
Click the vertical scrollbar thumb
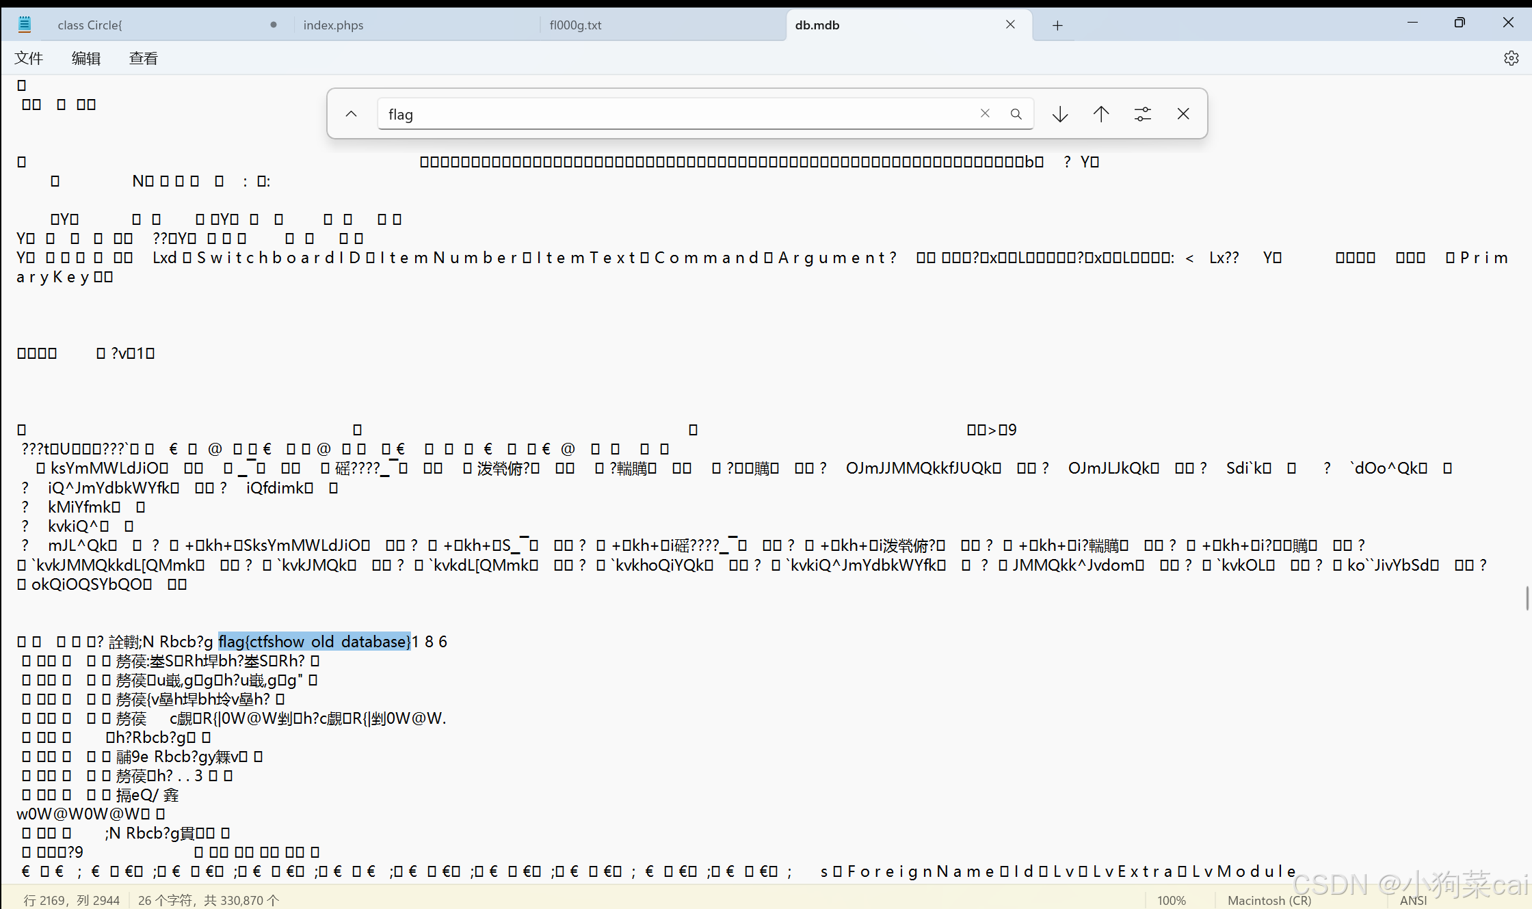tap(1527, 598)
